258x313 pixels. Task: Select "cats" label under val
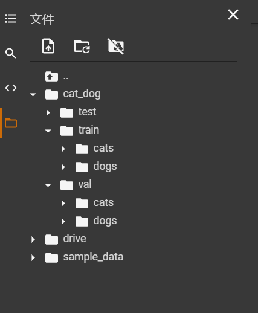(103, 202)
